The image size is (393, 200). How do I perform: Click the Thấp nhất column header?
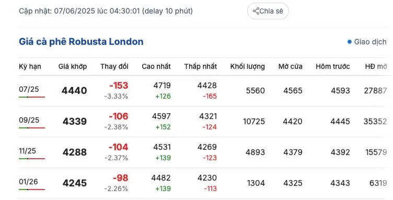click(x=200, y=67)
